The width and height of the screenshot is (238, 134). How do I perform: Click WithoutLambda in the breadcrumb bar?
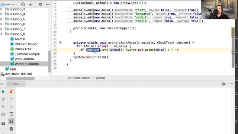(79, 78)
